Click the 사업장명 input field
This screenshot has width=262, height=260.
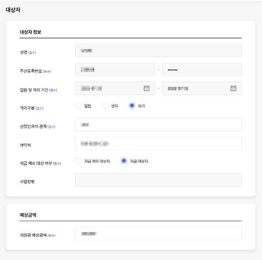pos(159,180)
